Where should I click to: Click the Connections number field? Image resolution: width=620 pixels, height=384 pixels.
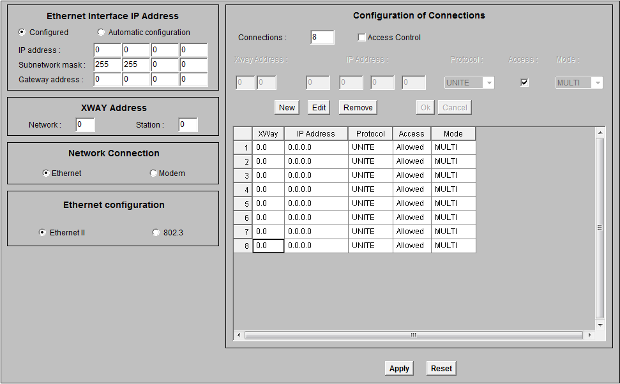point(322,38)
